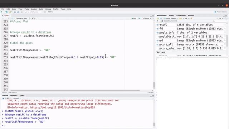229x129 pixels.
Task: Open the Build menu
Action: pyautogui.click(x=41, y=9)
